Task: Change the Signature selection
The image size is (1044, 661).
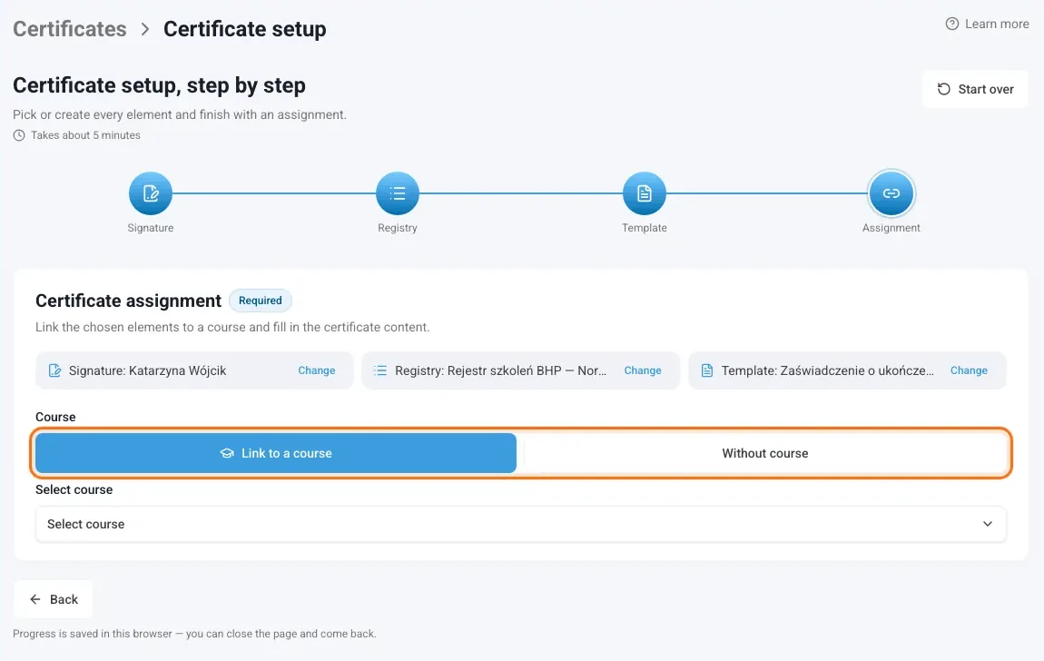Action: coord(316,370)
